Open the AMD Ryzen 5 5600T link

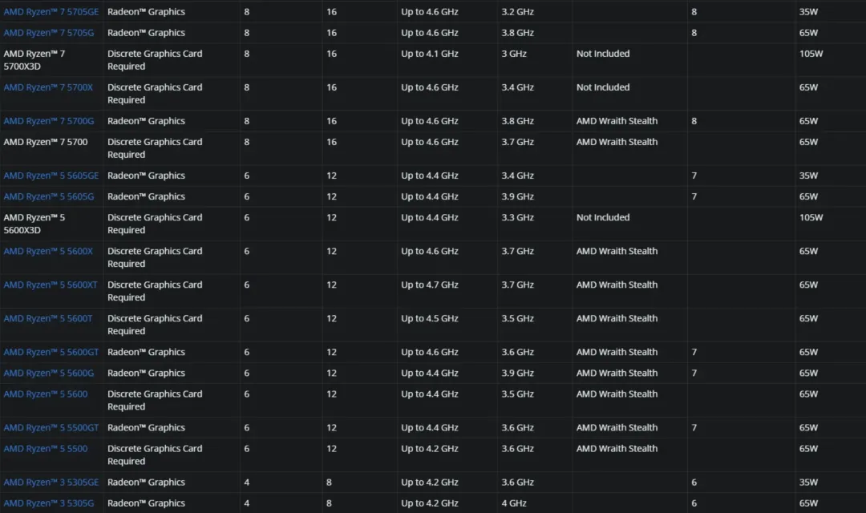(x=48, y=318)
